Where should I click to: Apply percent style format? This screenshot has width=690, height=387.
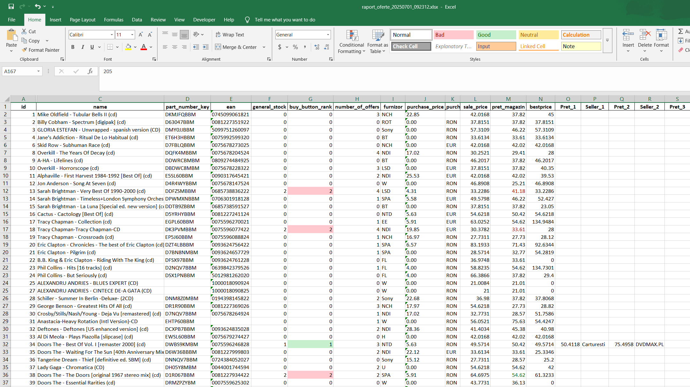tap(295, 47)
